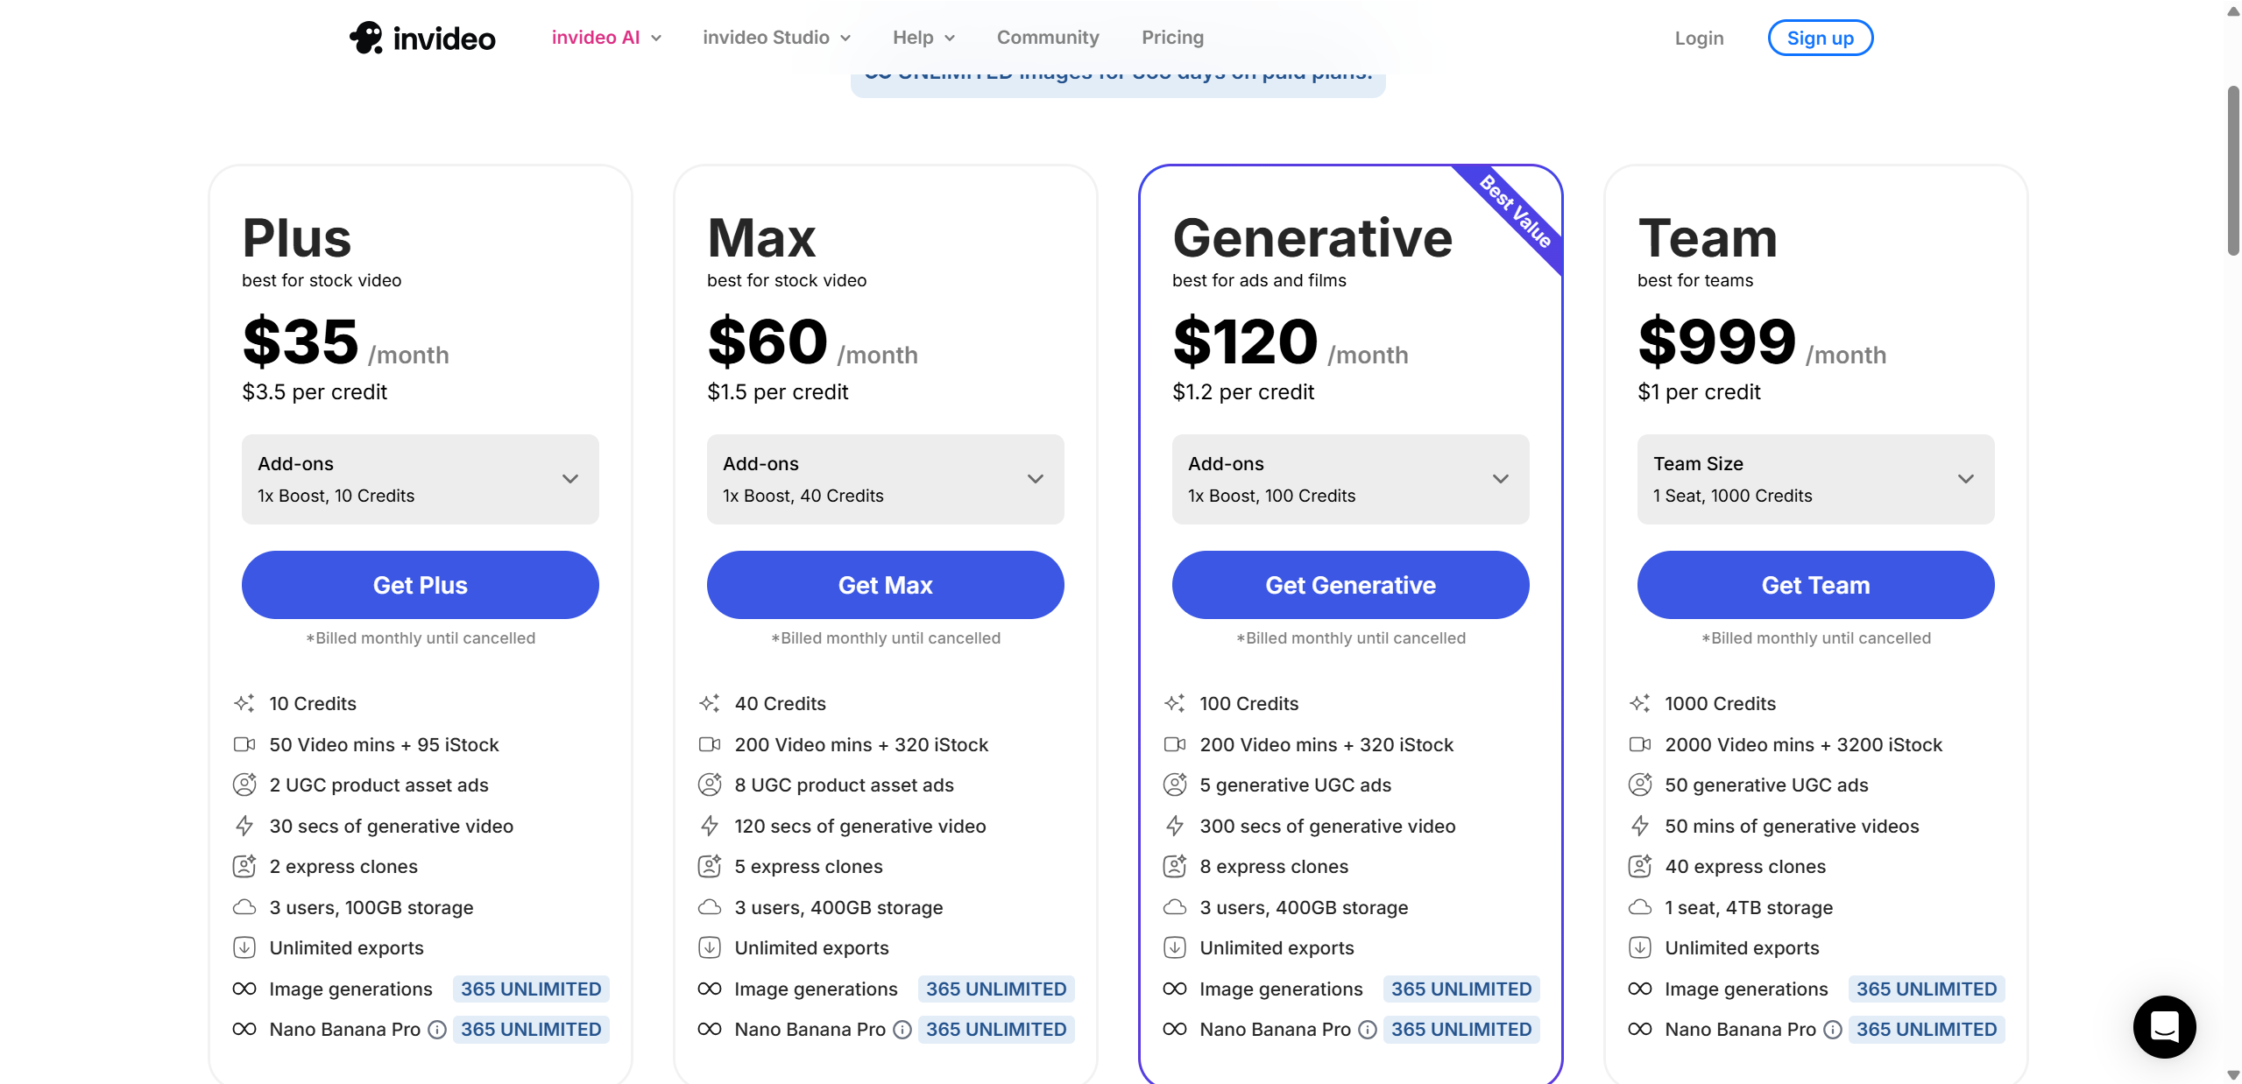Image resolution: width=2242 pixels, height=1084 pixels.
Task: Click the page vertical scrollbar thumb
Action: (2233, 171)
